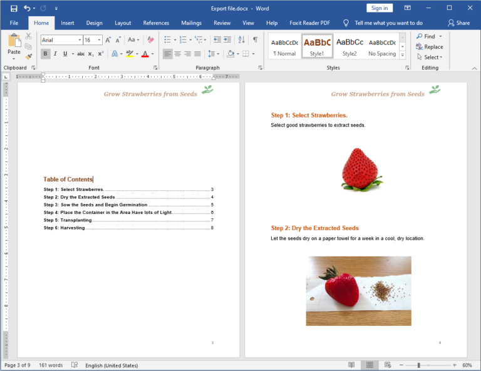This screenshot has height=371, width=481.
Task: Toggle Superscript formatting
Action: (x=101, y=54)
